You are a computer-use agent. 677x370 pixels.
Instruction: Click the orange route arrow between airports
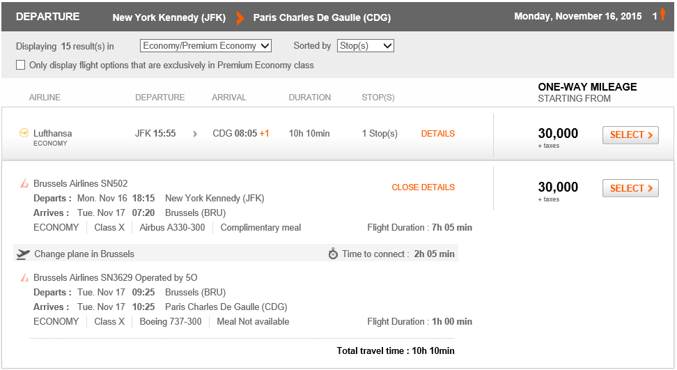click(x=240, y=17)
